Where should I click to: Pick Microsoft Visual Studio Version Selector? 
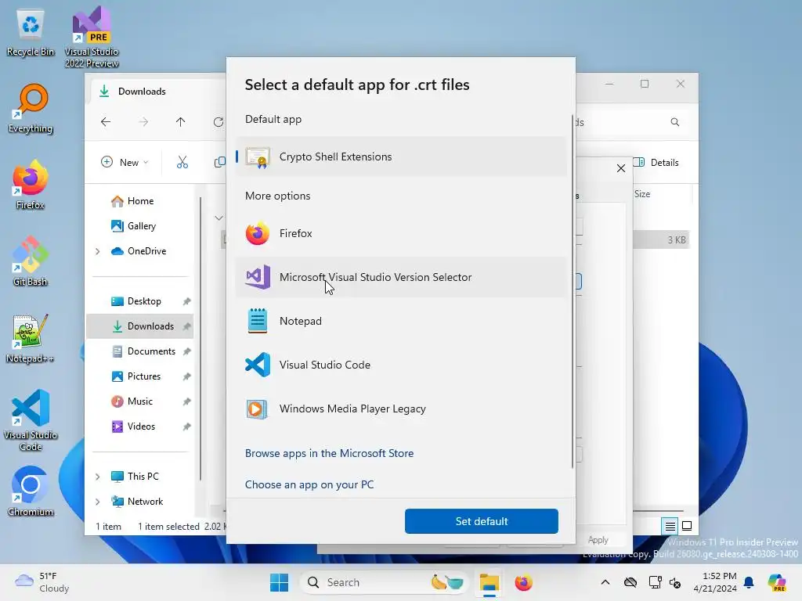coord(401,277)
